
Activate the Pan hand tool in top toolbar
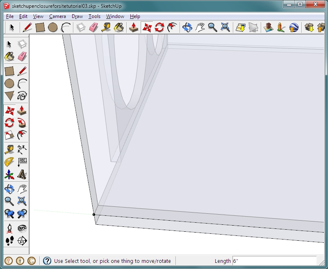pyautogui.click(x=200, y=27)
